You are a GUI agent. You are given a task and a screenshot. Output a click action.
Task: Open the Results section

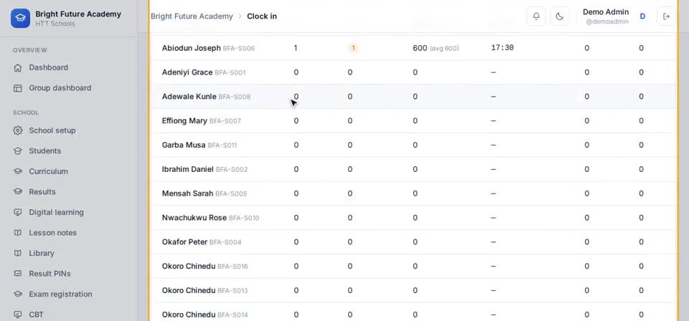(x=42, y=191)
